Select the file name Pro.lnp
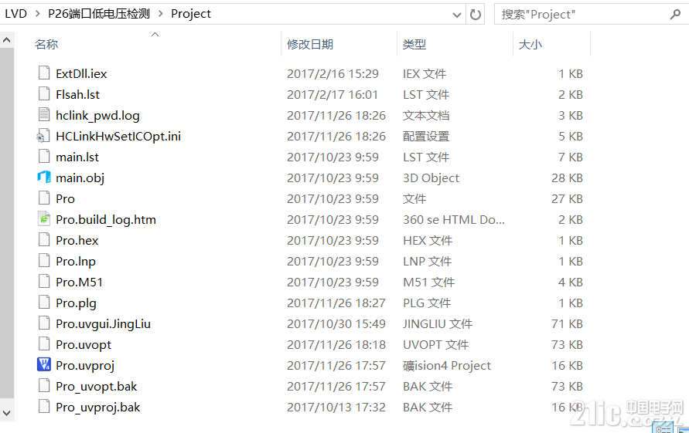This screenshot has width=689, height=433. tap(76, 261)
